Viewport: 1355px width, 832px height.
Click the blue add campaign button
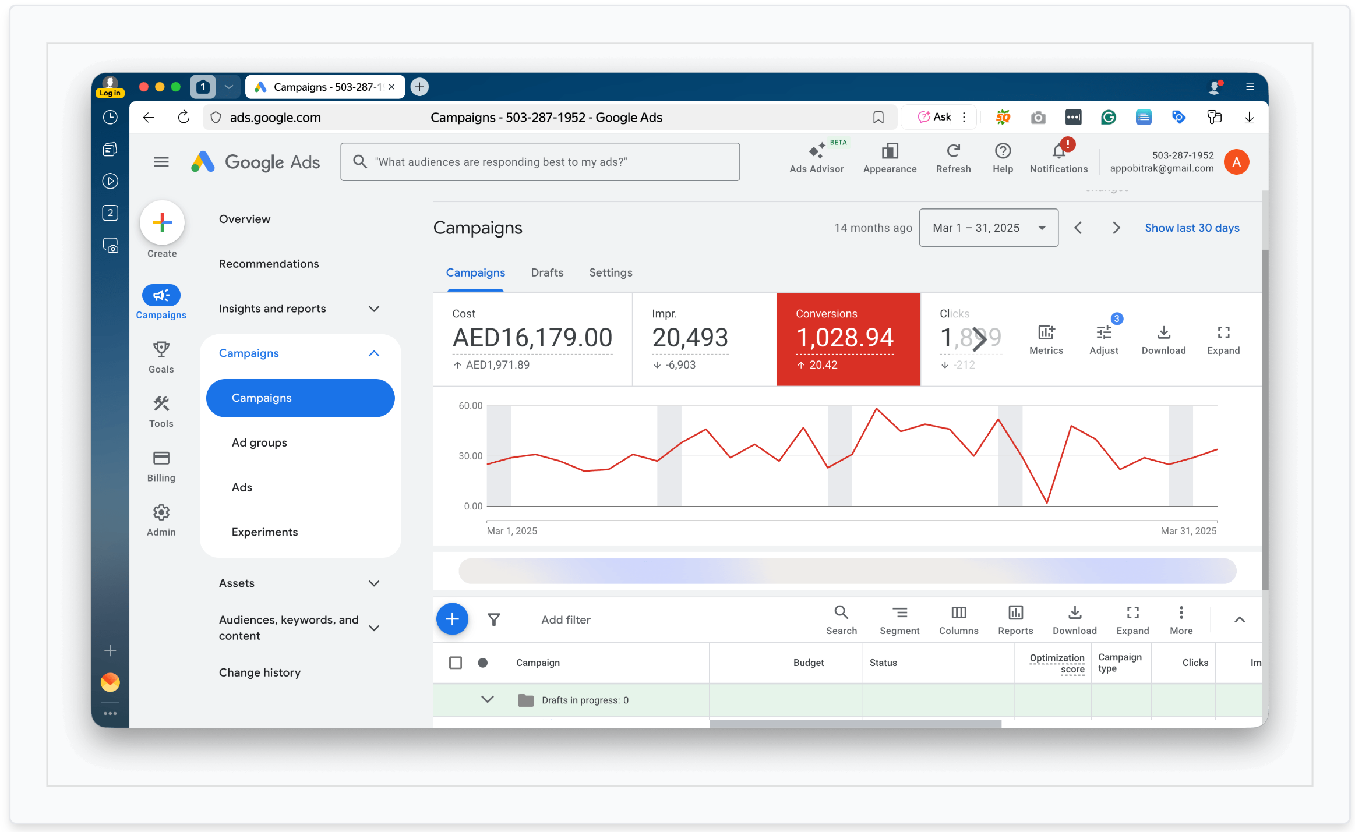[x=452, y=619]
